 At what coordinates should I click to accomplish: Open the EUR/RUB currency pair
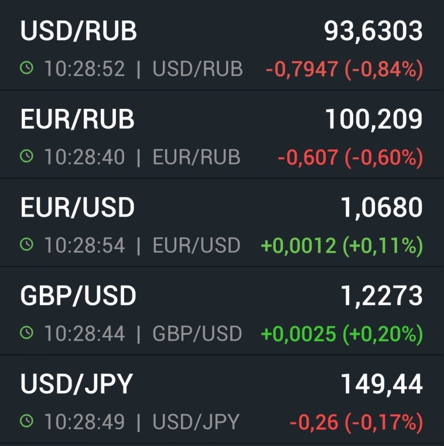click(77, 119)
